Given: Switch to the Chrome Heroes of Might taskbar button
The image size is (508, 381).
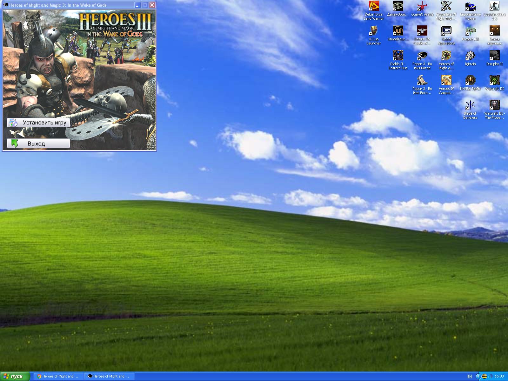Looking at the screenshot, I should [58, 376].
